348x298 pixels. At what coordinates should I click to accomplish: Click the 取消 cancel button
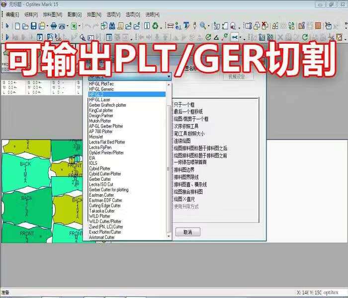(x=188, y=232)
